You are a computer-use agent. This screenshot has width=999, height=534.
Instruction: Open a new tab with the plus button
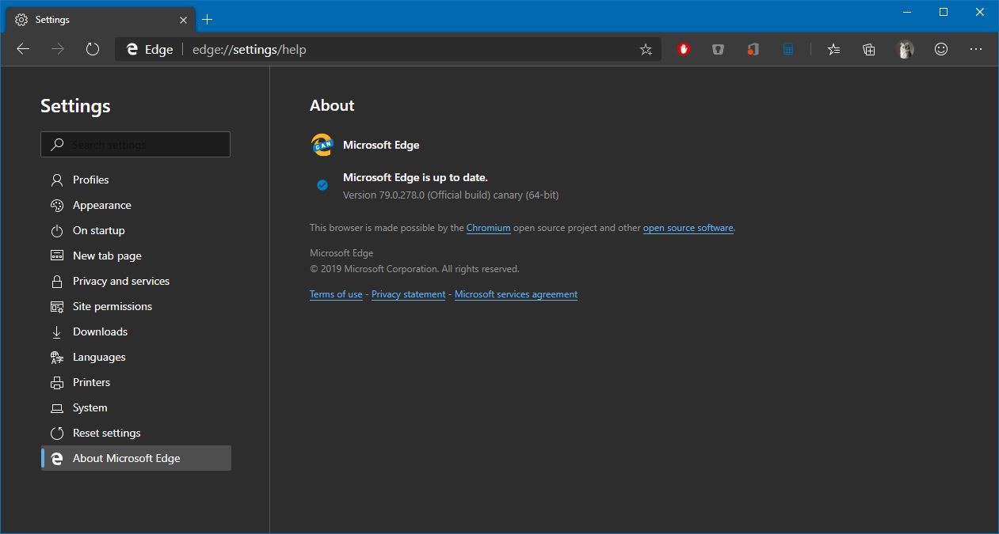pyautogui.click(x=208, y=19)
